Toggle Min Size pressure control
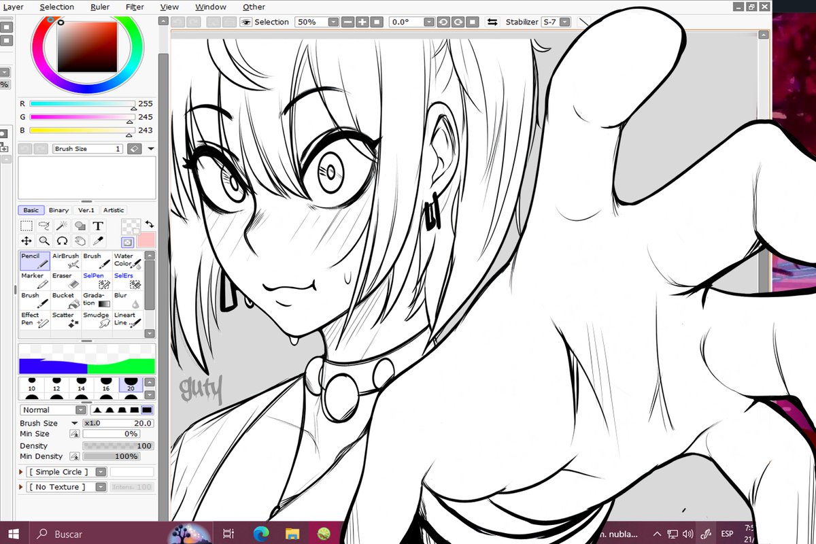Viewport: 816px width, 544px height. point(74,434)
